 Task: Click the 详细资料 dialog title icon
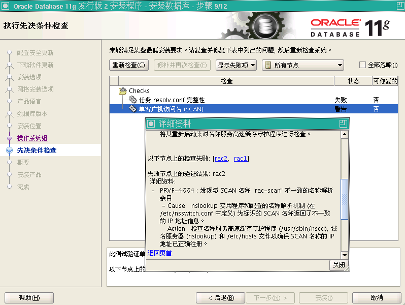pyautogui.click(x=151, y=124)
